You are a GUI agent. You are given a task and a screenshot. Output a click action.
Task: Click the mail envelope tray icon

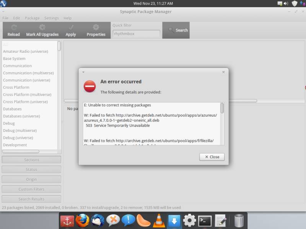280,3
